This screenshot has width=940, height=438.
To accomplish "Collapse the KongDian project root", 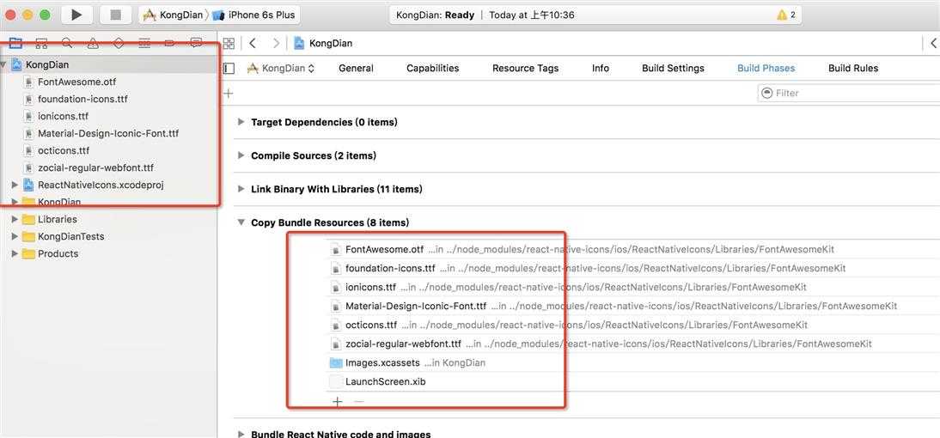I will (4, 64).
